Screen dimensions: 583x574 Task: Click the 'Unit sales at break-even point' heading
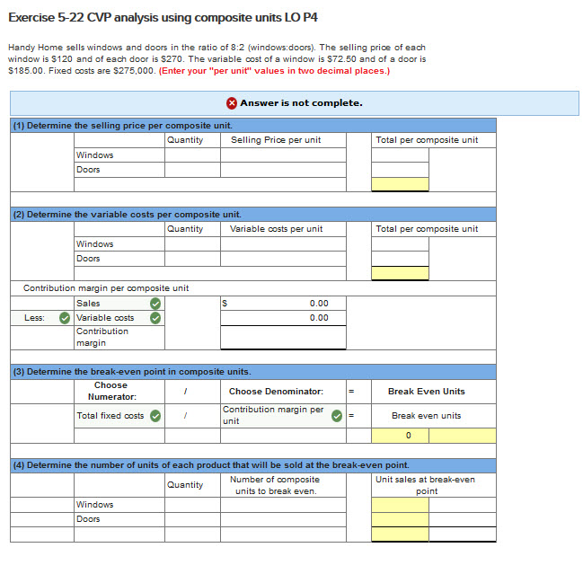click(426, 485)
